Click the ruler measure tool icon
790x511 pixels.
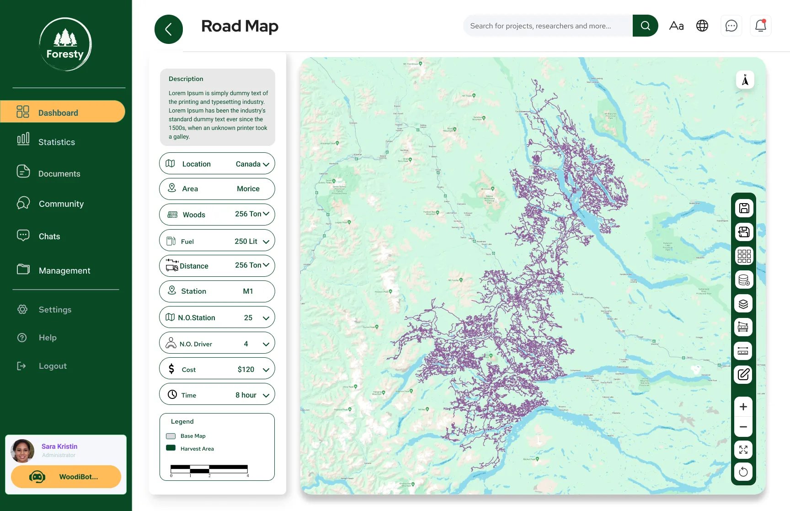tap(744, 351)
